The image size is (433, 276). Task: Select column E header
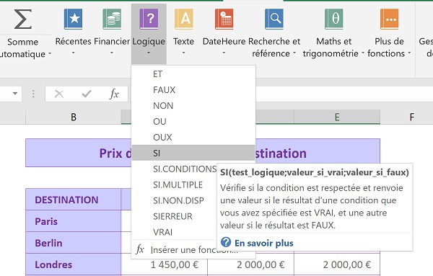pos(337,117)
